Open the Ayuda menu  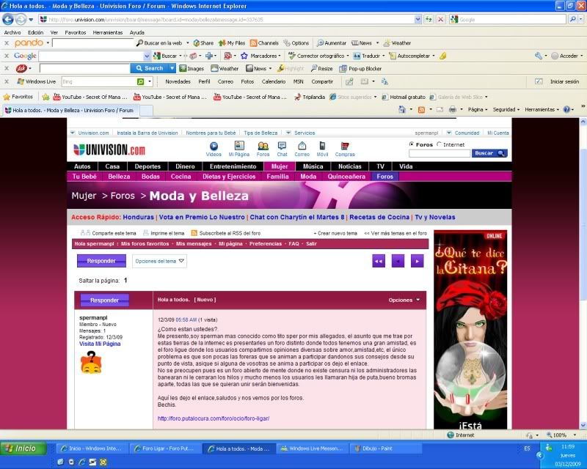[137, 32]
